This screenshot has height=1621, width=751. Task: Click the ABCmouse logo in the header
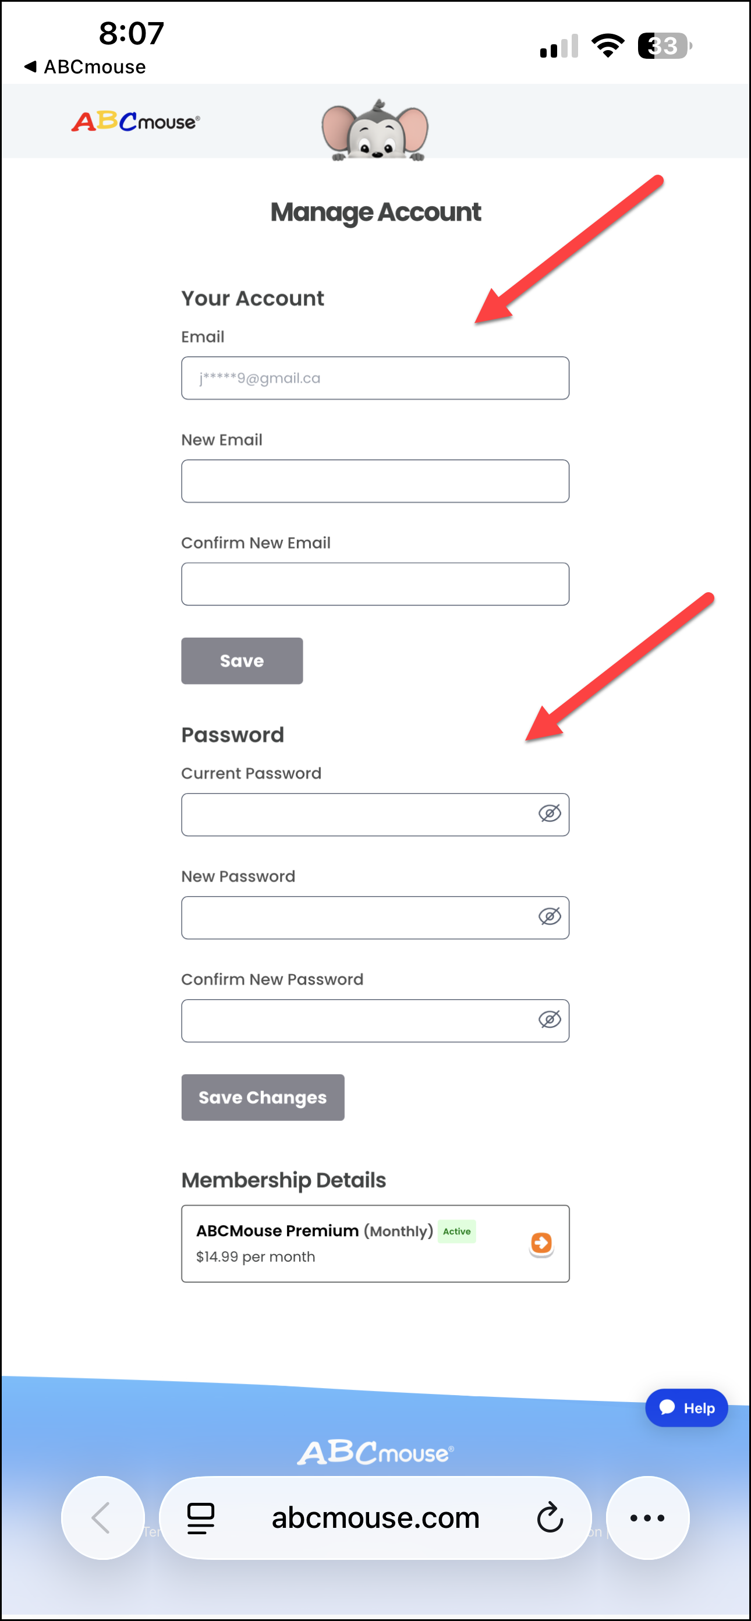136,121
